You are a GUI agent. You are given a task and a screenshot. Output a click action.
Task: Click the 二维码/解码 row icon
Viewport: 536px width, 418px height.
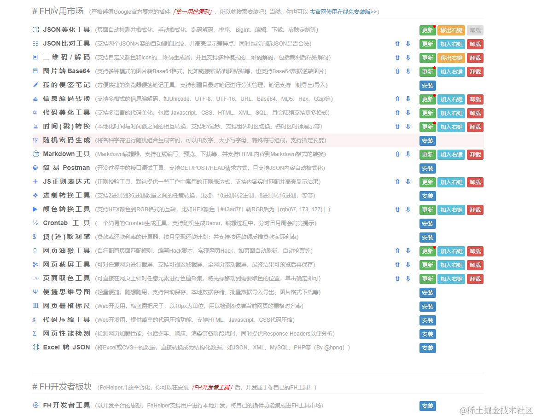35,57
